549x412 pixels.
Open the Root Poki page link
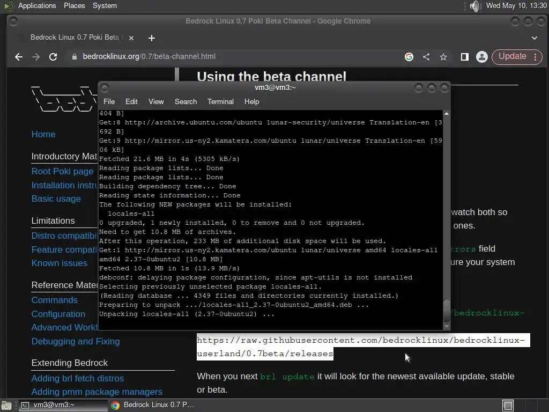[62, 171]
